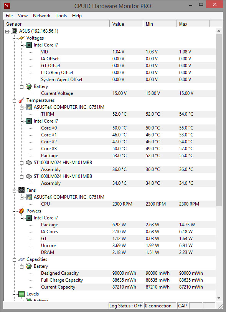Image resolution: width=226 pixels, height=312 pixels.
Task: Click the 14.73 W max Package power value
Action: tap(187, 225)
